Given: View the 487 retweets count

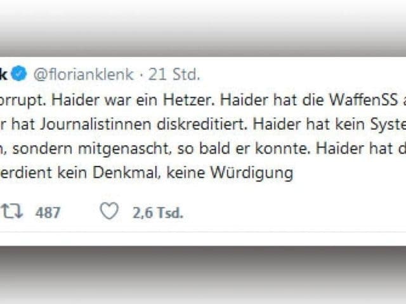Looking at the screenshot, I should tap(48, 213).
